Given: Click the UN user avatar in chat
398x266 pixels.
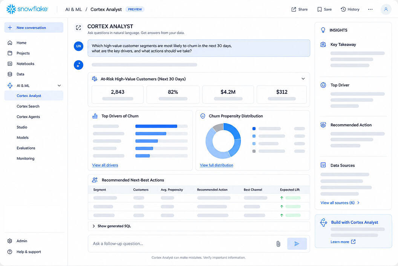Looking at the screenshot, I should [x=78, y=46].
